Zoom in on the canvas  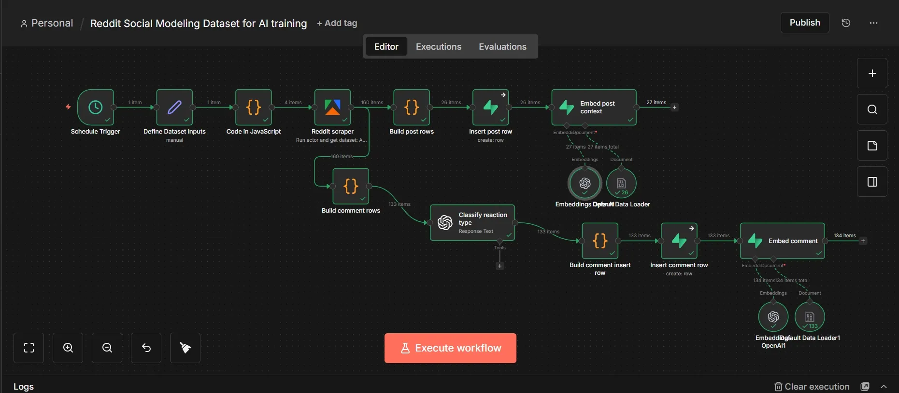68,348
